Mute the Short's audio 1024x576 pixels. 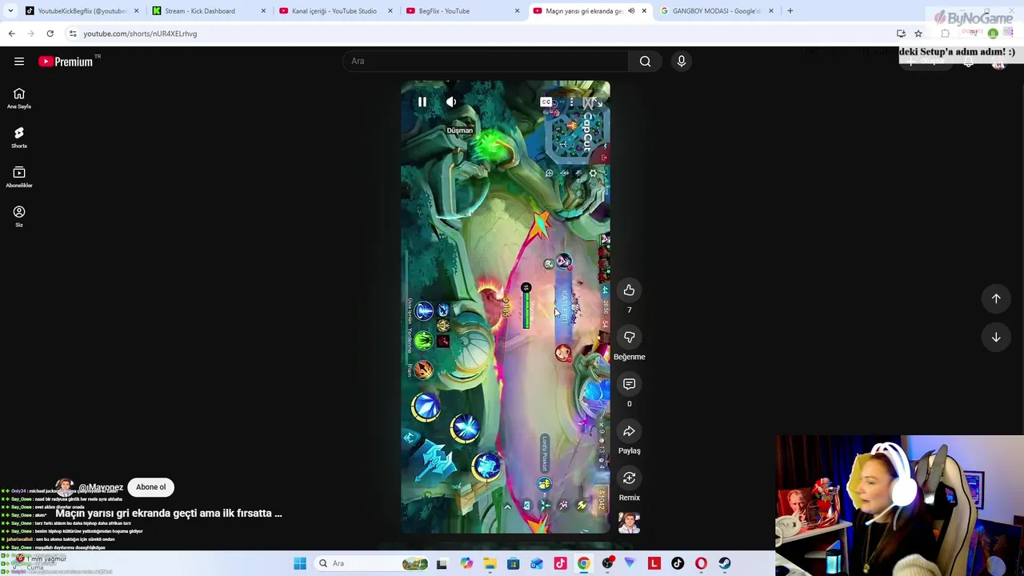tap(451, 102)
